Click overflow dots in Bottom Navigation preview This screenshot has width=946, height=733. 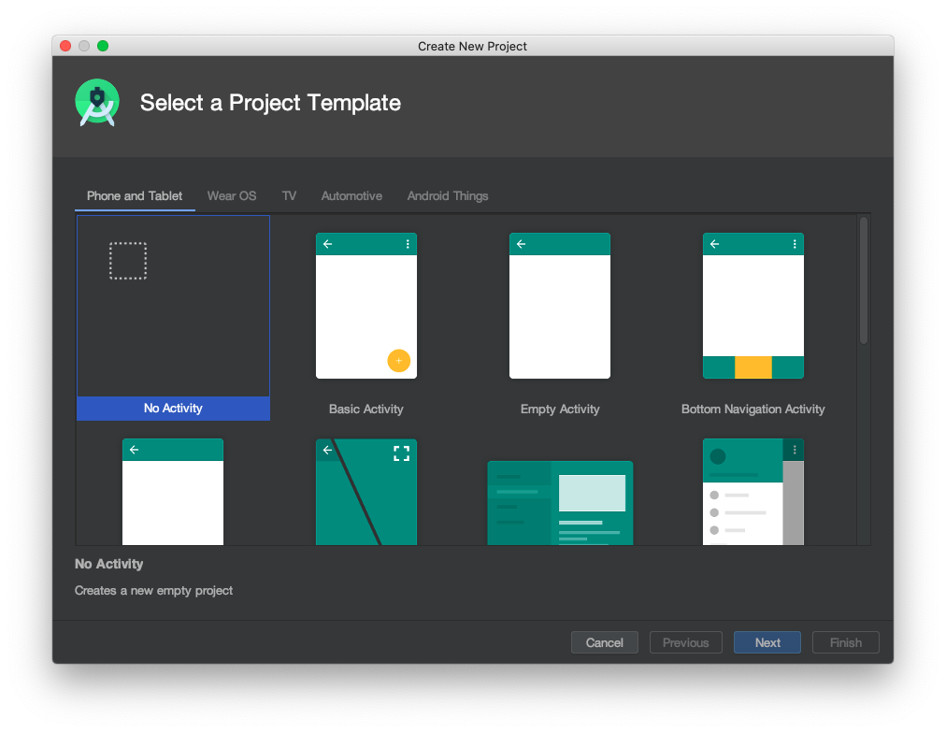pyautogui.click(x=795, y=244)
